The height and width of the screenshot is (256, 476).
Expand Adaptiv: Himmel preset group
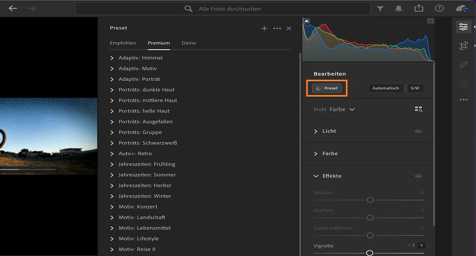click(x=112, y=58)
